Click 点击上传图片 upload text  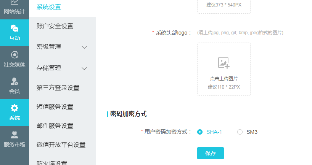tap(224, 79)
